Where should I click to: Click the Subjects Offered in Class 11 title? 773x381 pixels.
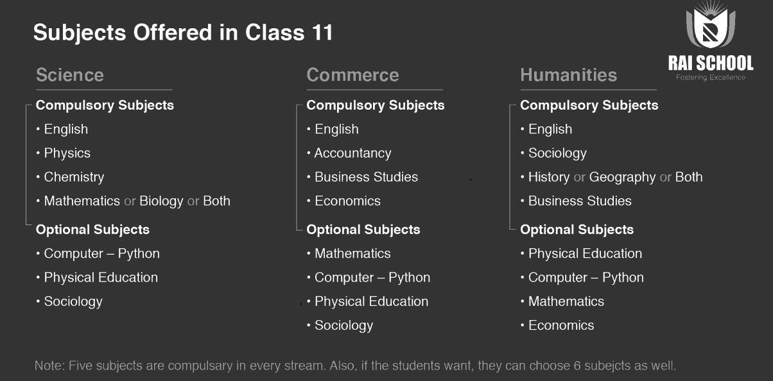183,32
